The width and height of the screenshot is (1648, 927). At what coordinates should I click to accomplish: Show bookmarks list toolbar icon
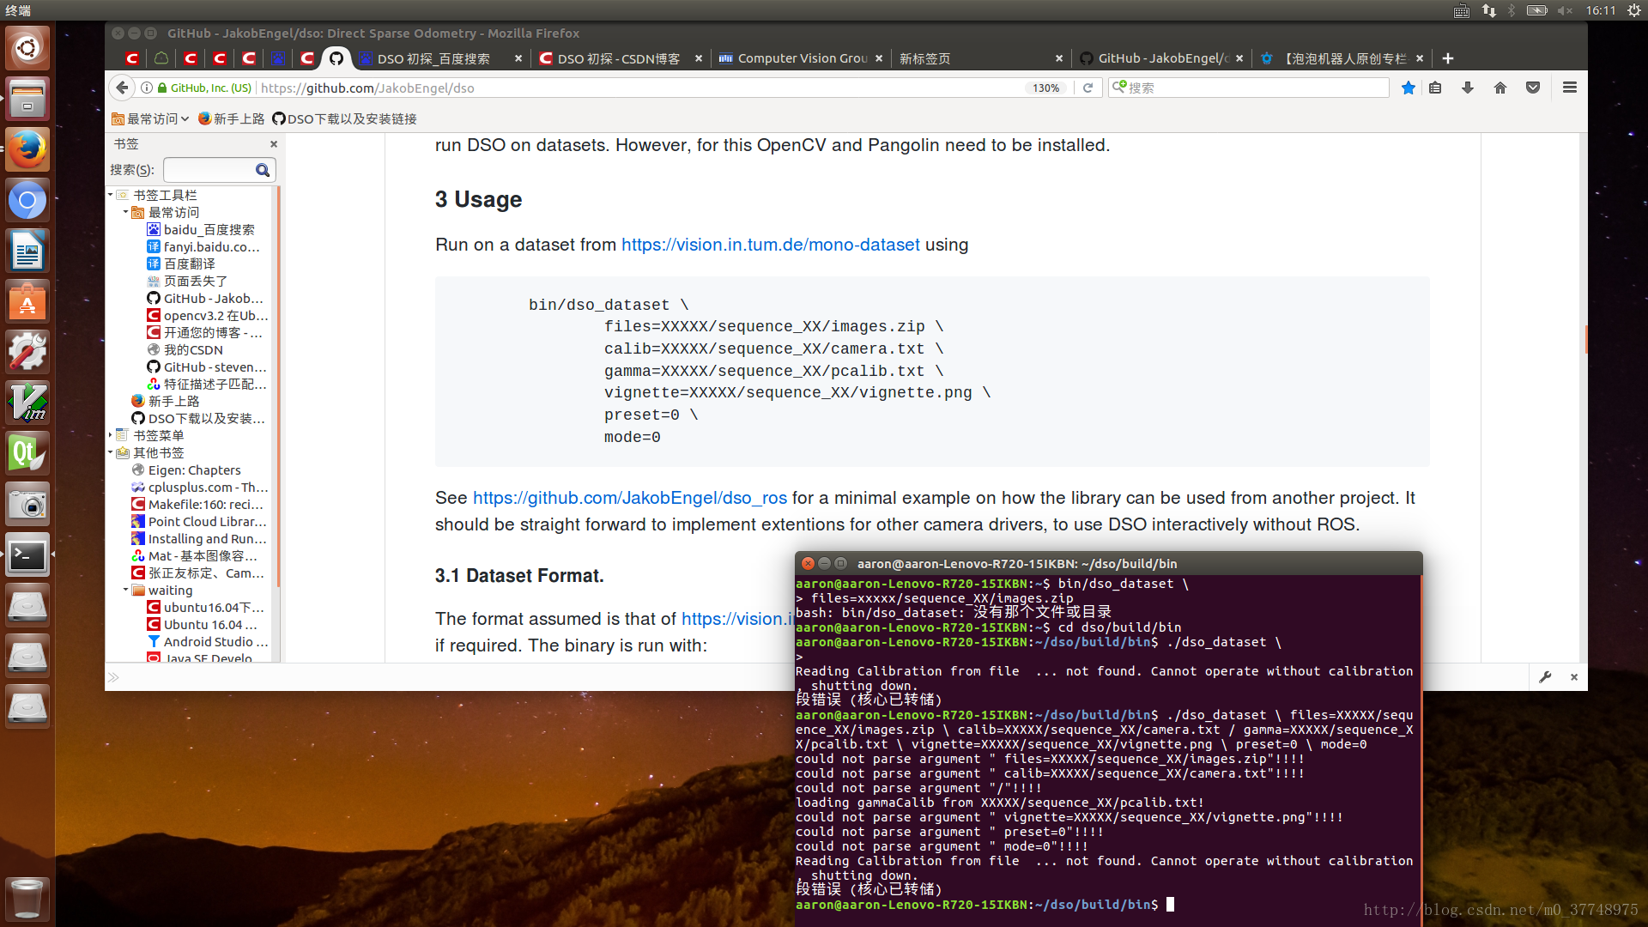click(1435, 88)
